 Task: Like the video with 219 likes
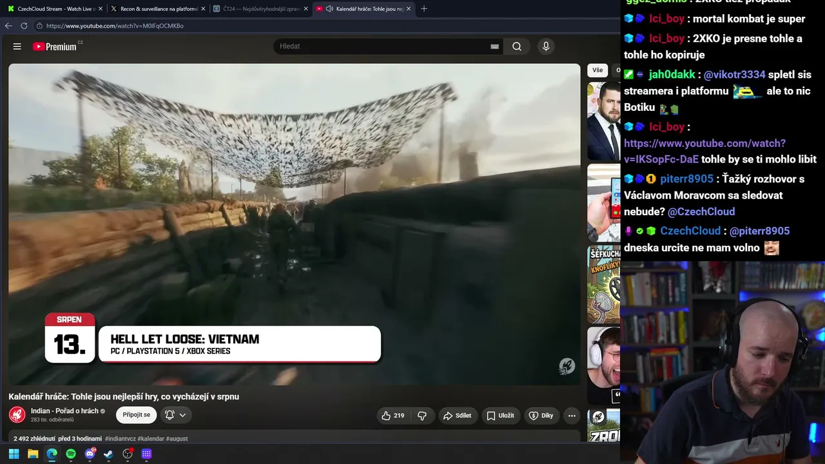pos(393,416)
